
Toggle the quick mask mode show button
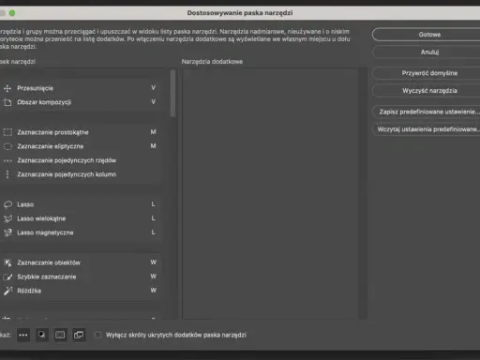point(60,335)
